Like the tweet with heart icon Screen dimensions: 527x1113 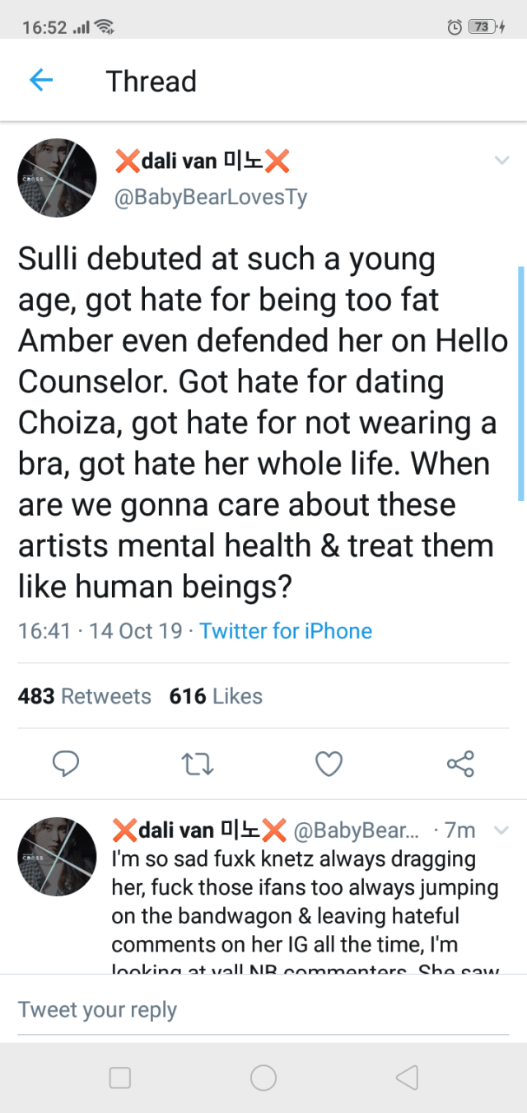point(329,765)
